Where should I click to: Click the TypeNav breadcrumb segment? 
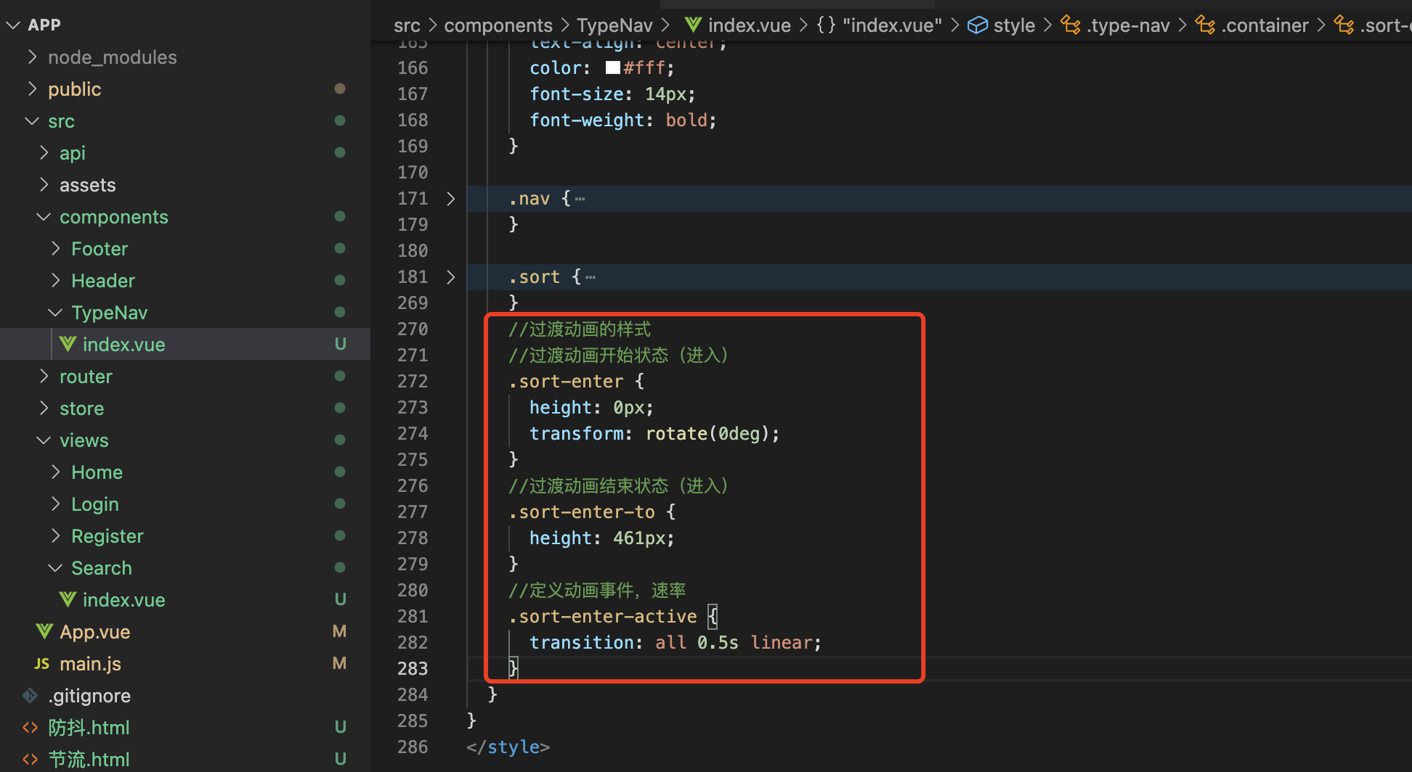click(x=614, y=25)
